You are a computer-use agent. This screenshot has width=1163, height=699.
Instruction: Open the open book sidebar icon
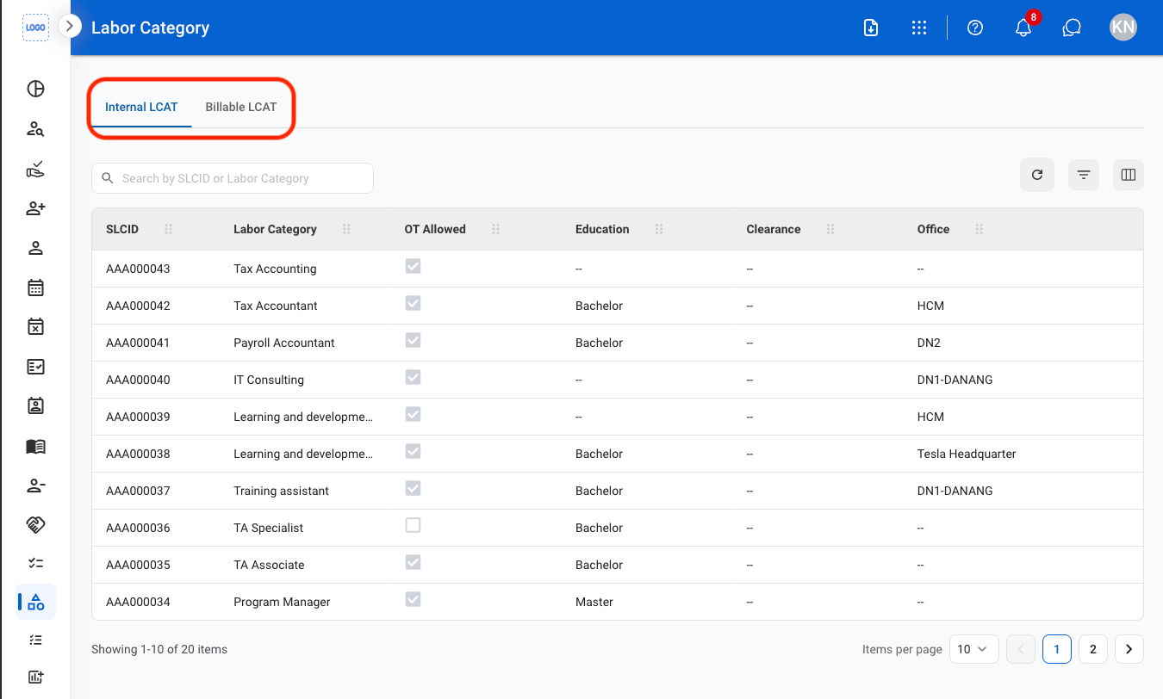[35, 446]
